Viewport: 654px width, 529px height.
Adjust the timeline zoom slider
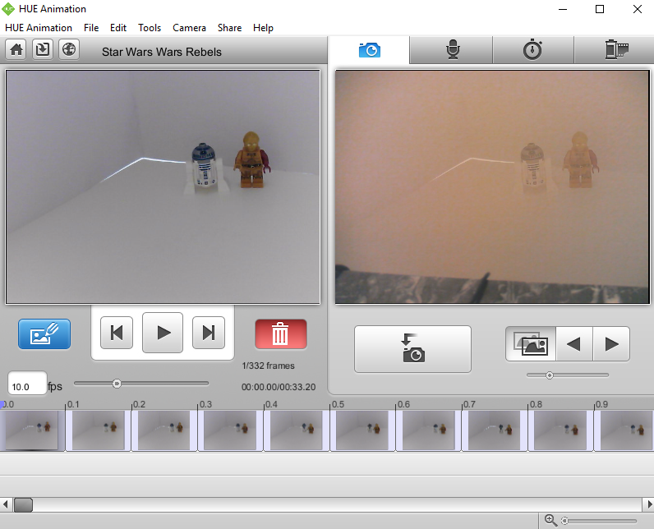point(599,521)
